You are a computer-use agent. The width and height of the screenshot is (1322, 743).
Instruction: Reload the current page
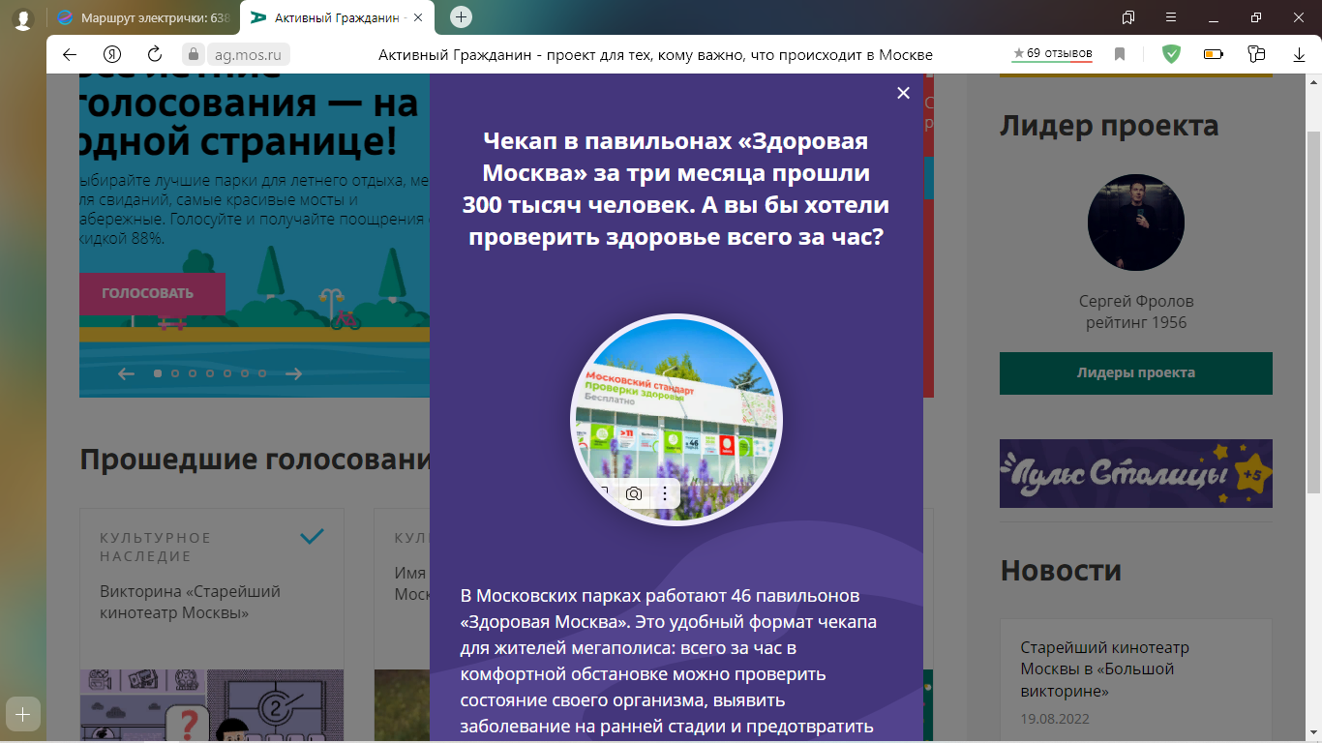(155, 54)
